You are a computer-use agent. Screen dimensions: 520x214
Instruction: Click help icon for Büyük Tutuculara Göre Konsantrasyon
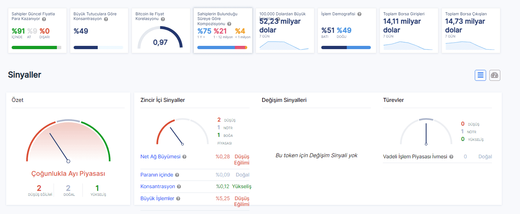tap(106, 19)
